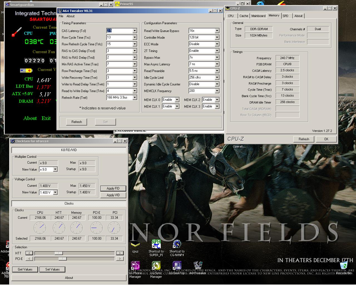Click HTT slider right arrow

tap(120, 253)
